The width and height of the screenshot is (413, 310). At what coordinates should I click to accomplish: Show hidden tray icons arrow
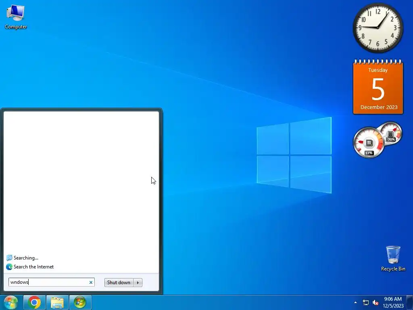355,302
